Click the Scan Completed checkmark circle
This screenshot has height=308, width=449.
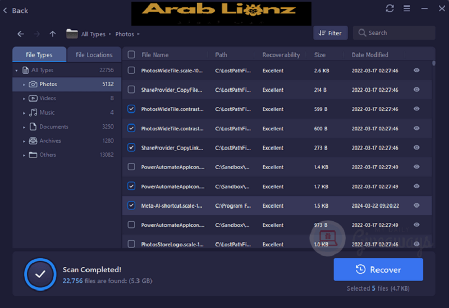(40, 274)
